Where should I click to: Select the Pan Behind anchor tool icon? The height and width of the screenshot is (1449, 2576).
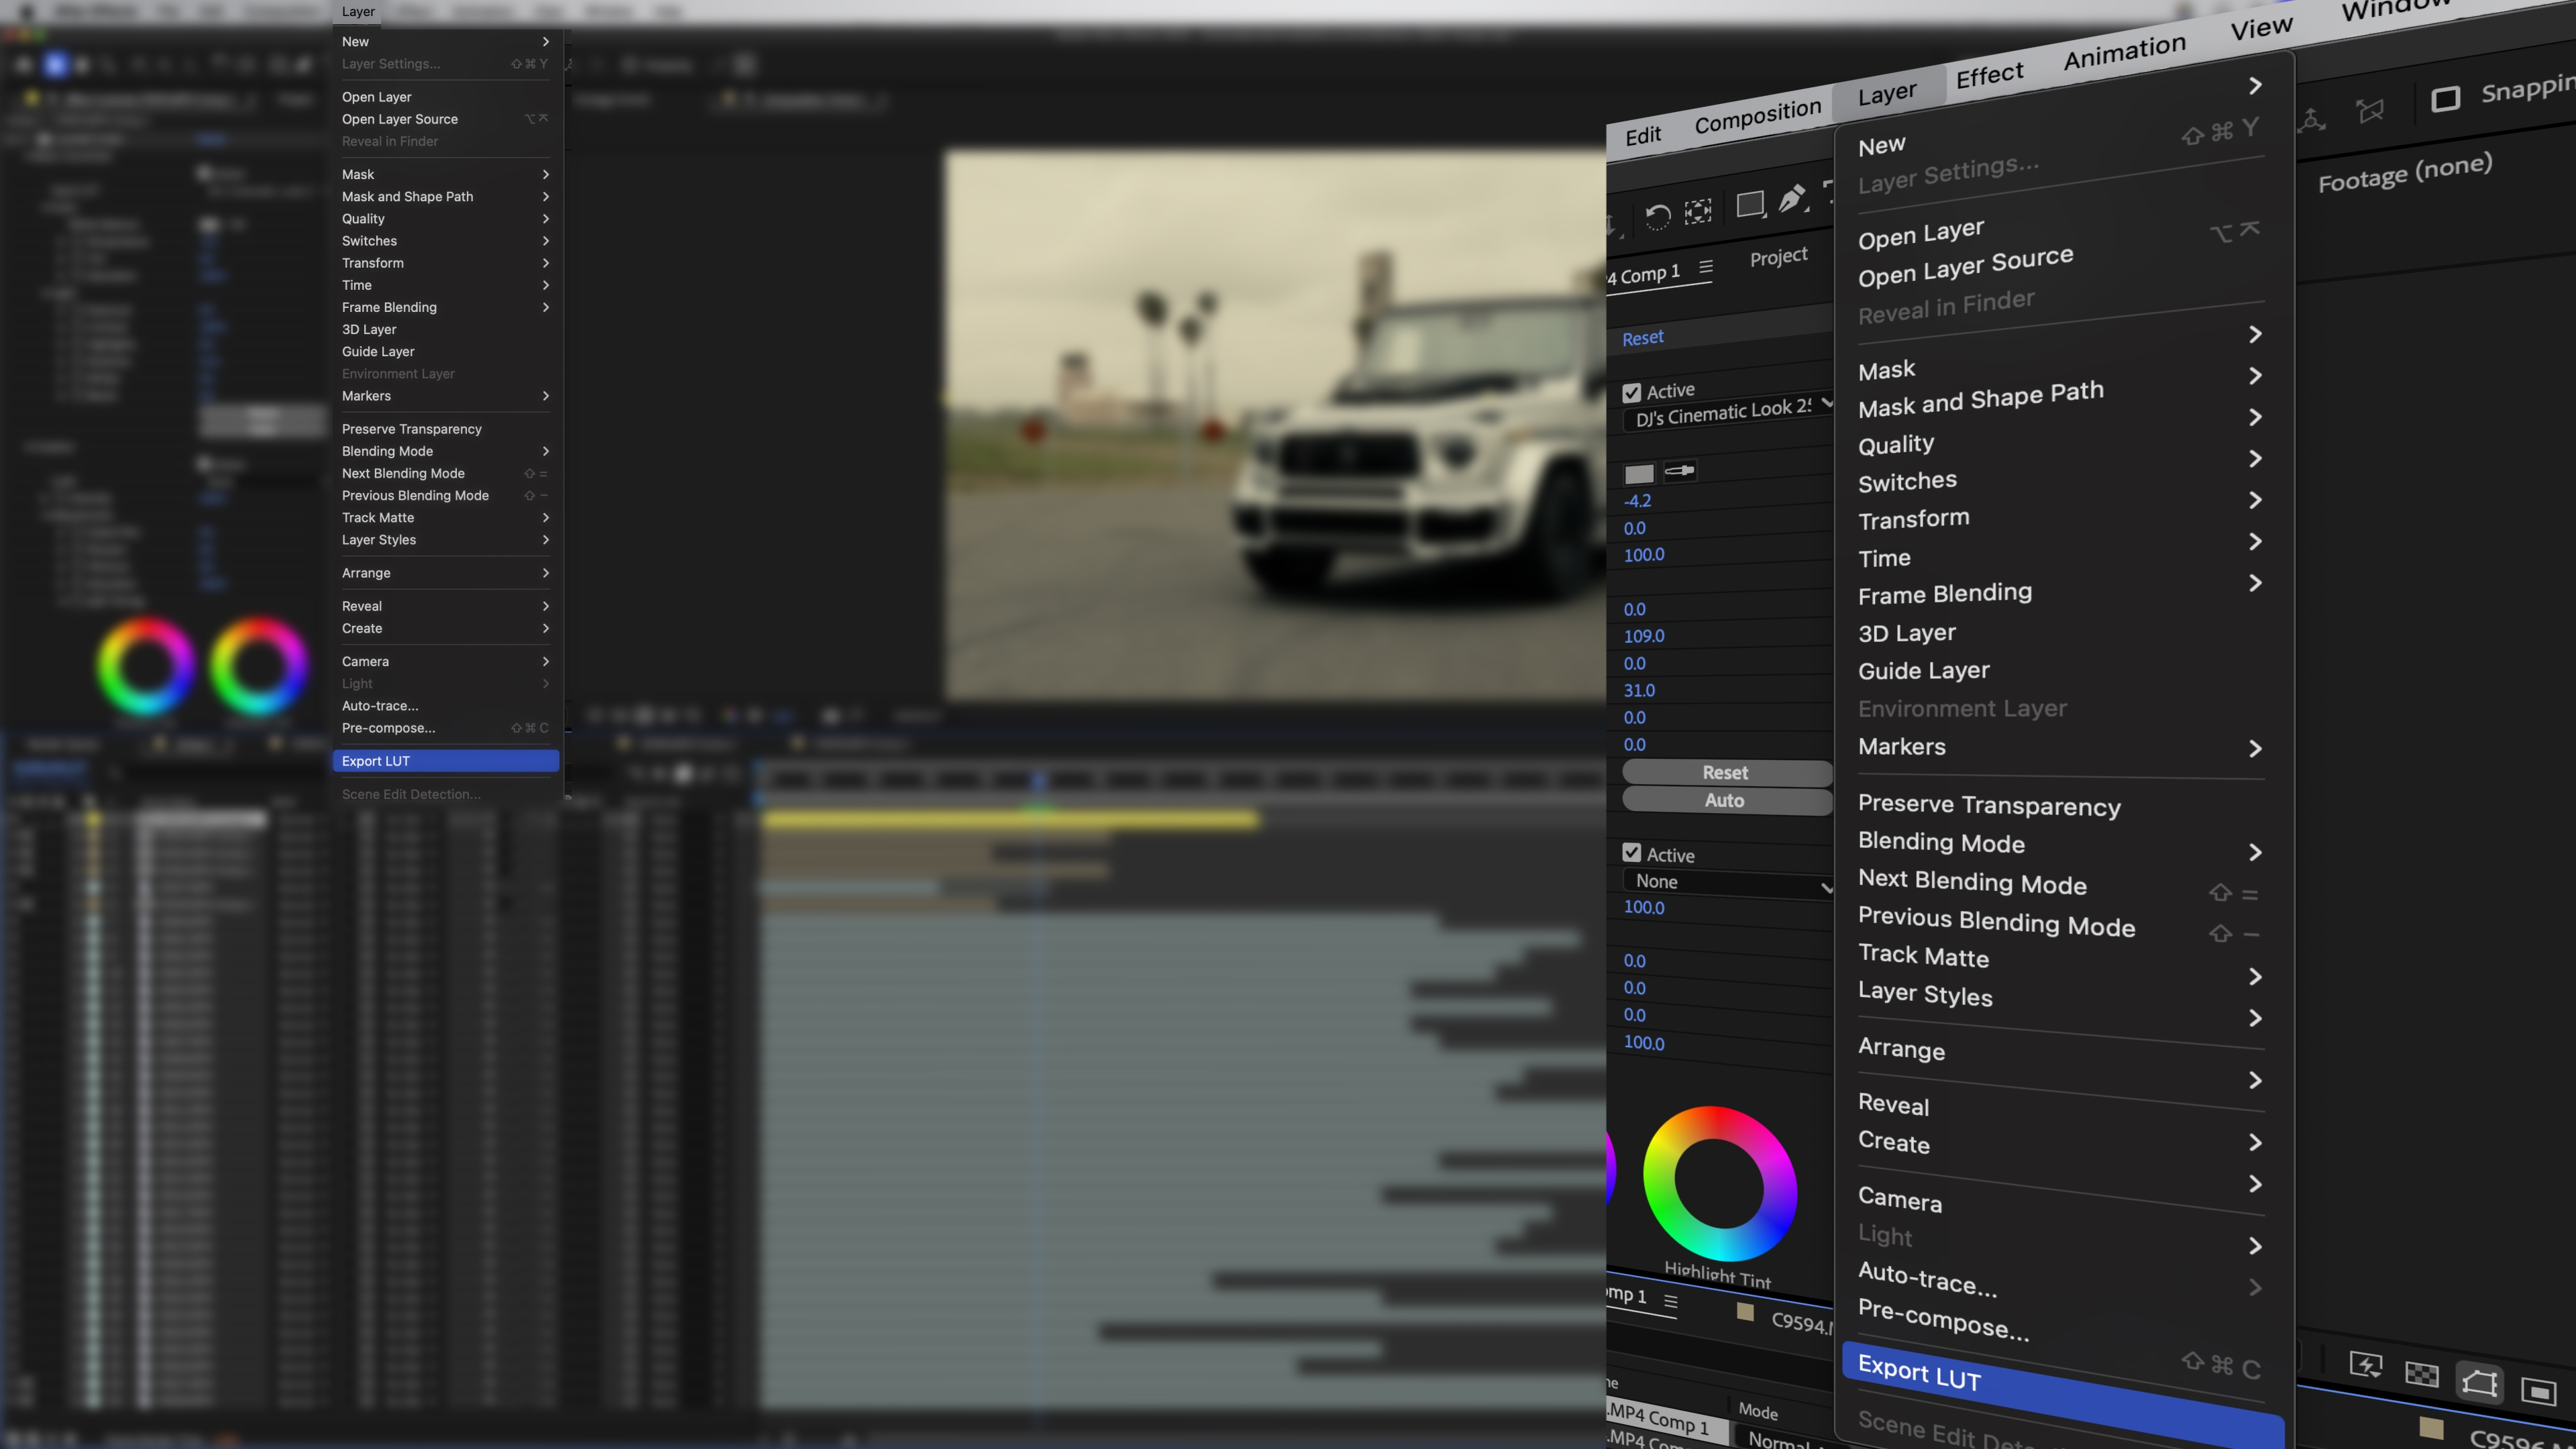(1698, 211)
